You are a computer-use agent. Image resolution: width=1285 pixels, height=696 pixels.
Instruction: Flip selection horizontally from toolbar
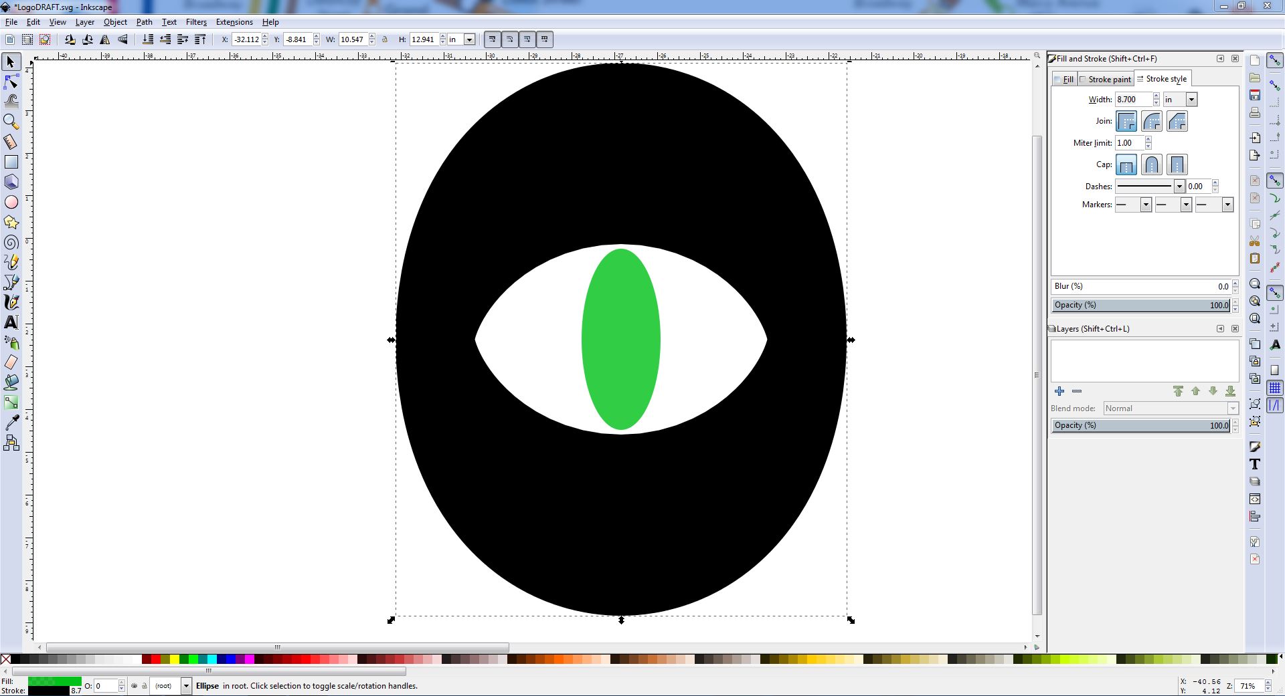[105, 39]
